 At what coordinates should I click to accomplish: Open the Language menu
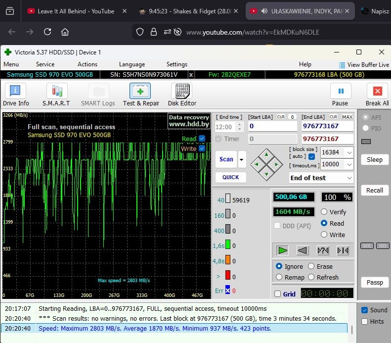coord(132,64)
